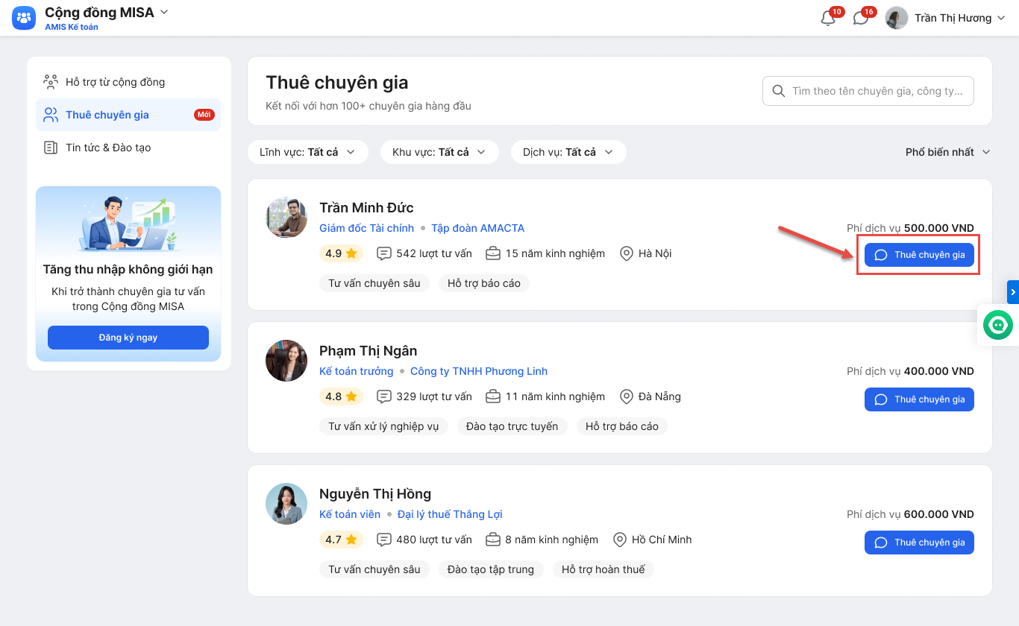Image resolution: width=1019 pixels, height=626 pixels.
Task: Click the Phí dịch vụ 500.000 VND price
Action: (x=910, y=228)
